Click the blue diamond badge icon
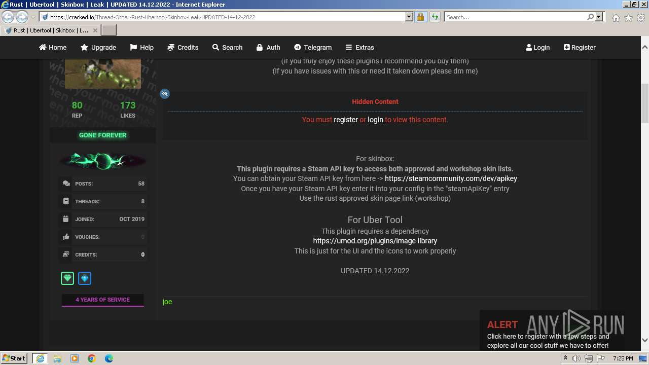This screenshot has height=365, width=649. (85, 278)
